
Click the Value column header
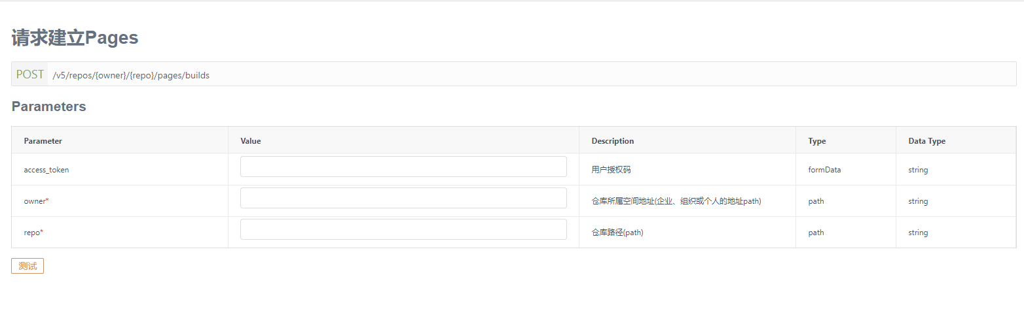pos(251,141)
